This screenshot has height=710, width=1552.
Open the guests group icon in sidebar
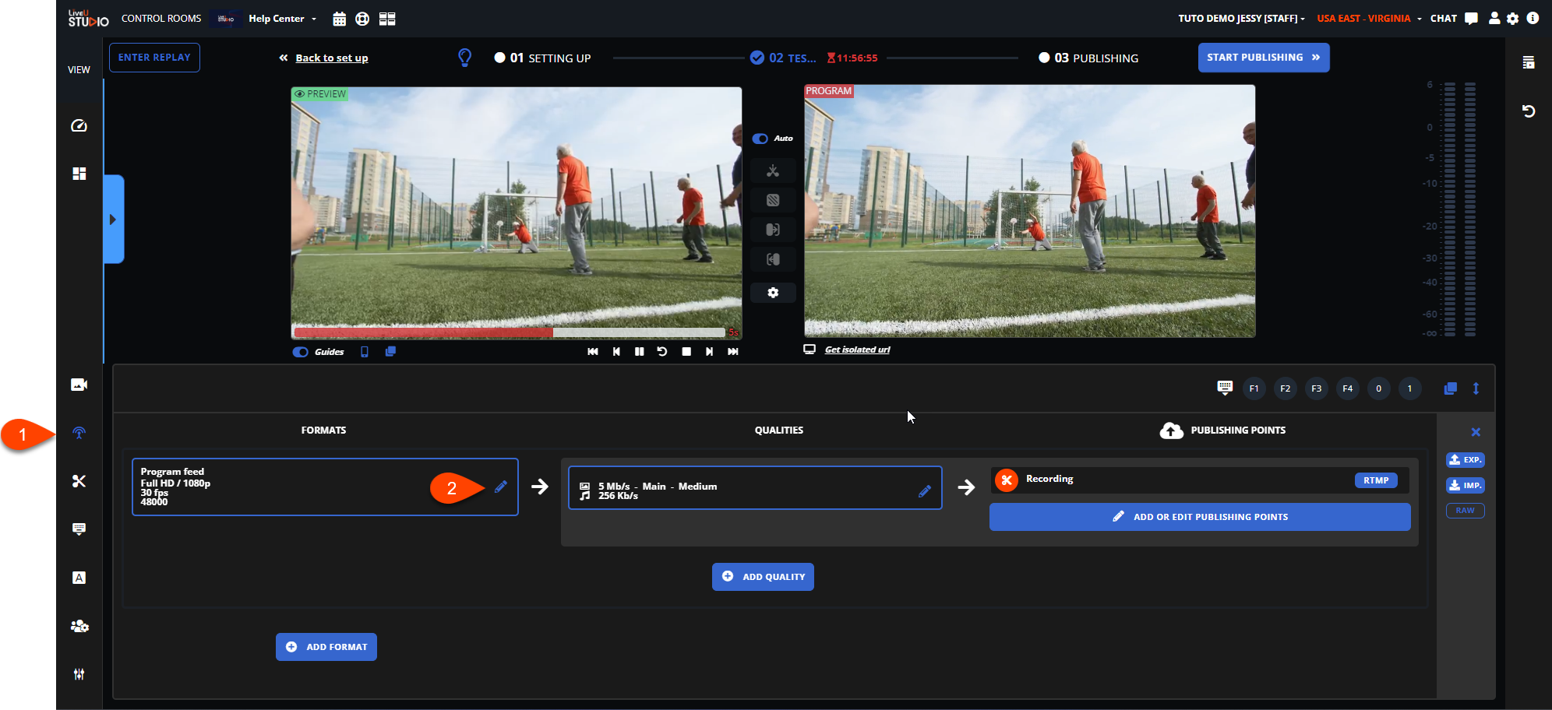click(79, 626)
